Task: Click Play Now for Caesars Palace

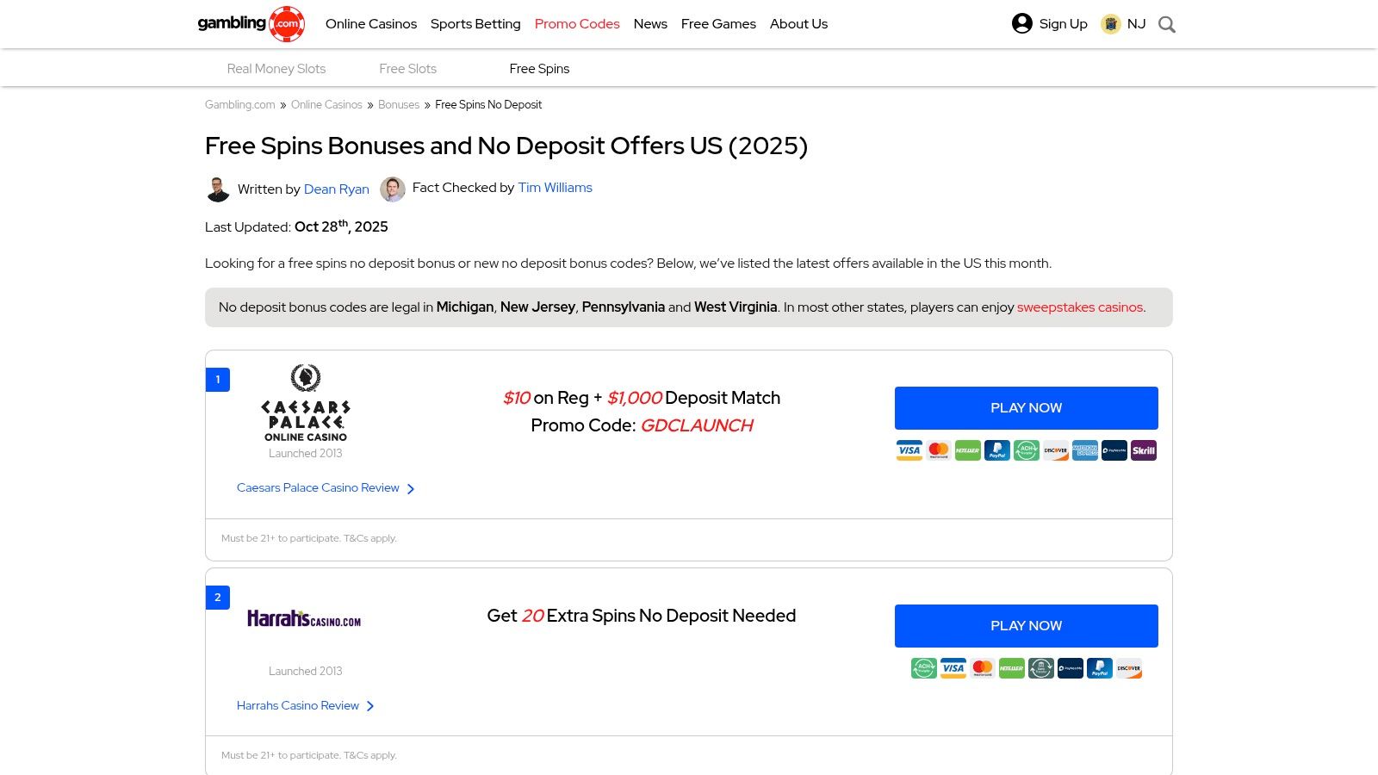Action: click(x=1026, y=407)
